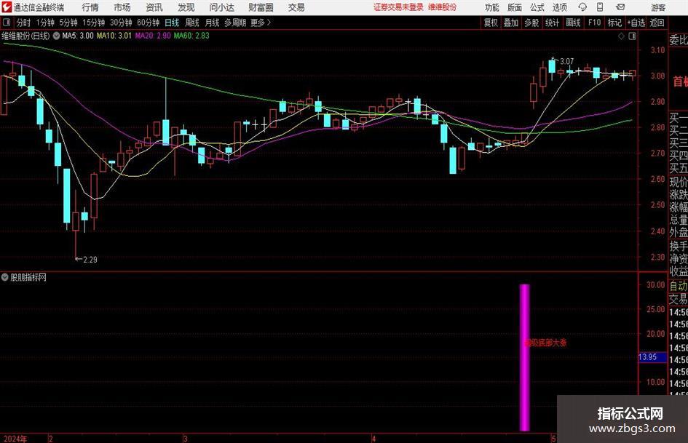Open the 交易 menu
This screenshot has width=688, height=443.
[296, 7]
